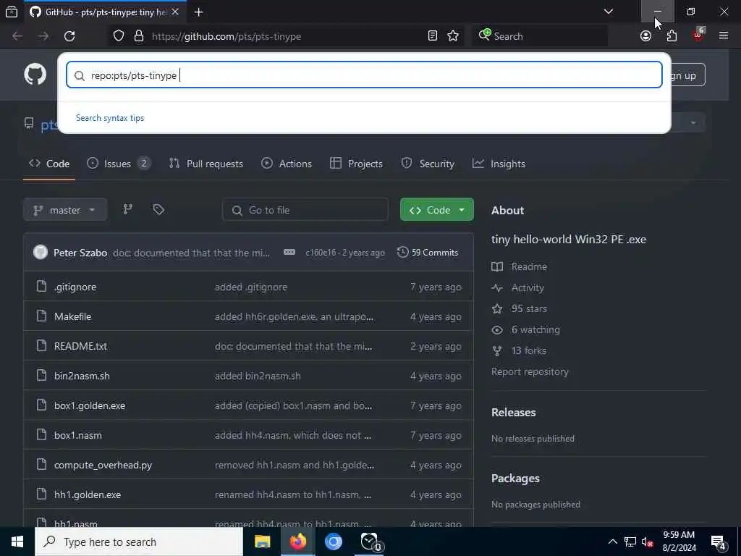The image size is (741, 556).
Task: Click commit hash c160e16
Action: [x=321, y=253]
